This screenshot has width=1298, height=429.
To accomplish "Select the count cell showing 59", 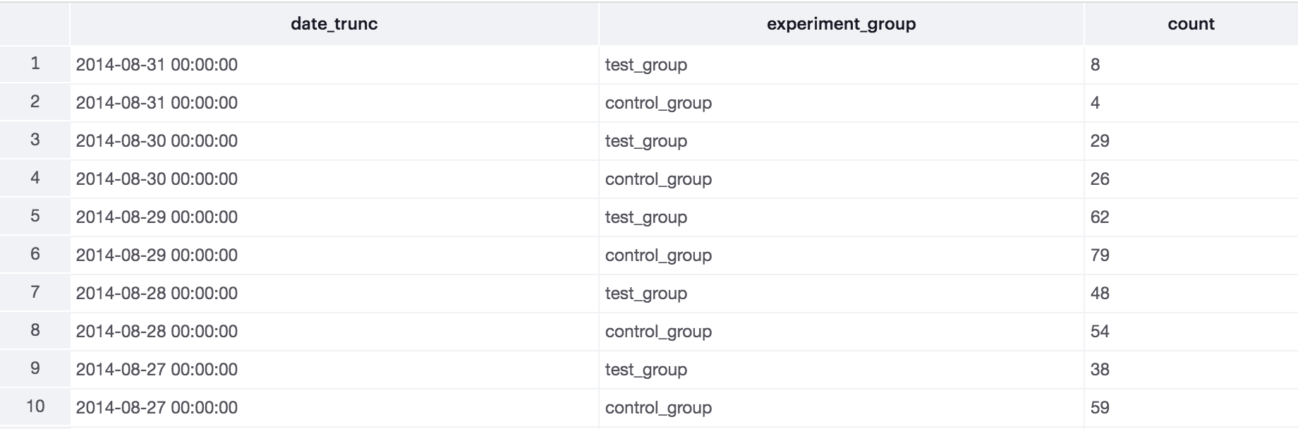I will pyautogui.click(x=1100, y=408).
